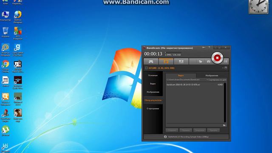
Task: Open the Видео section in the sidebar
Action: coord(153,84)
